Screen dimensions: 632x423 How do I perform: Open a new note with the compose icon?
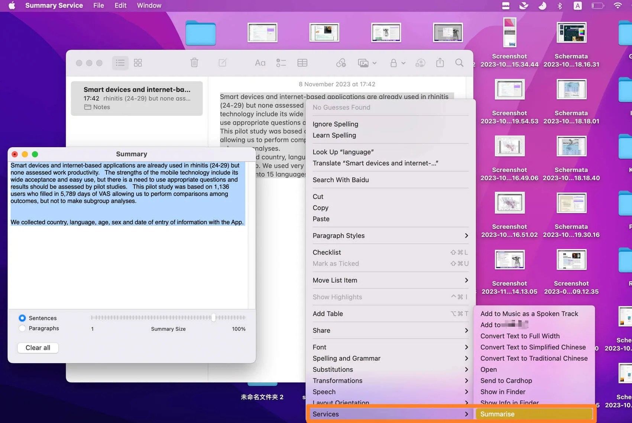[x=222, y=62]
